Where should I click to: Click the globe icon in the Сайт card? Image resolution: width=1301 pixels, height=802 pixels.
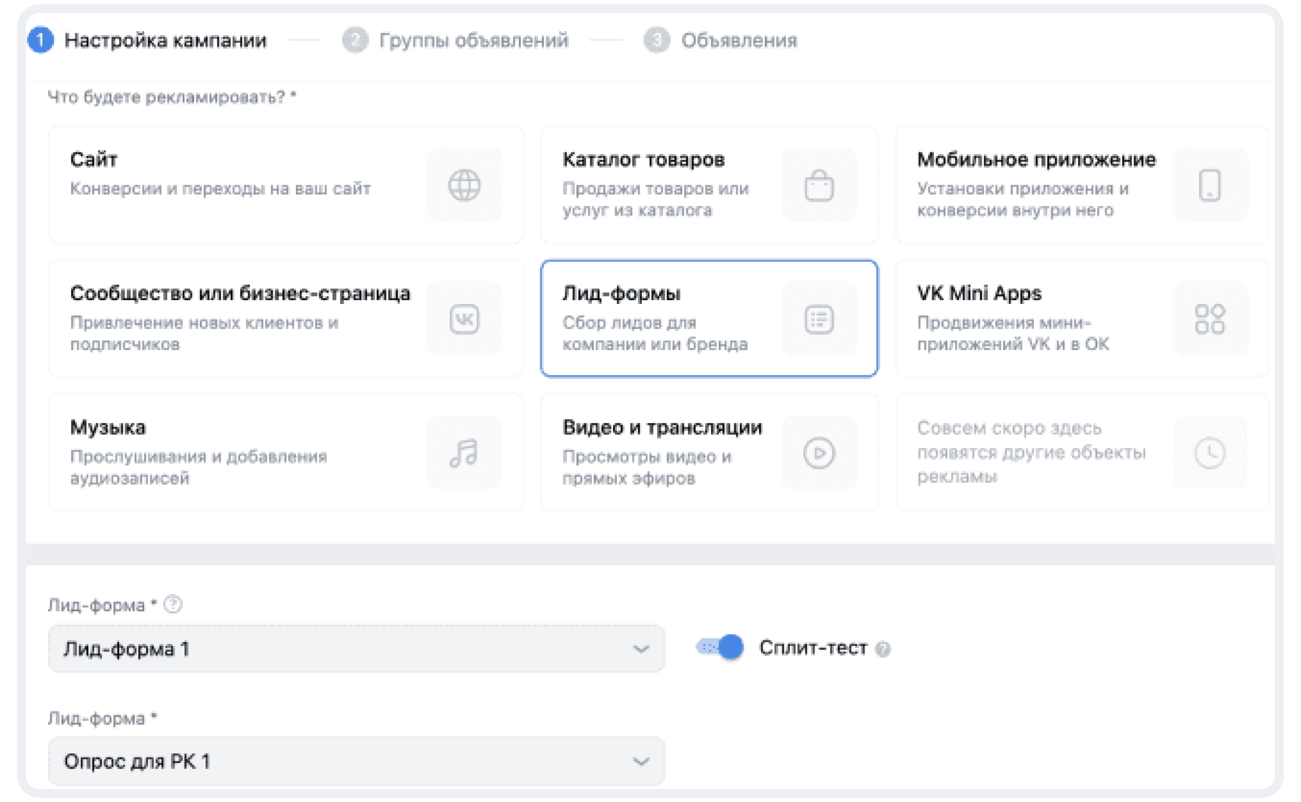pyautogui.click(x=464, y=185)
